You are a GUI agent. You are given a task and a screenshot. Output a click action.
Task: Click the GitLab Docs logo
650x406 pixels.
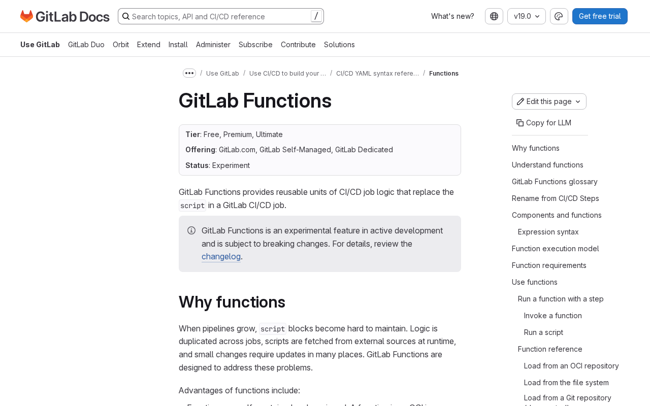(65, 16)
